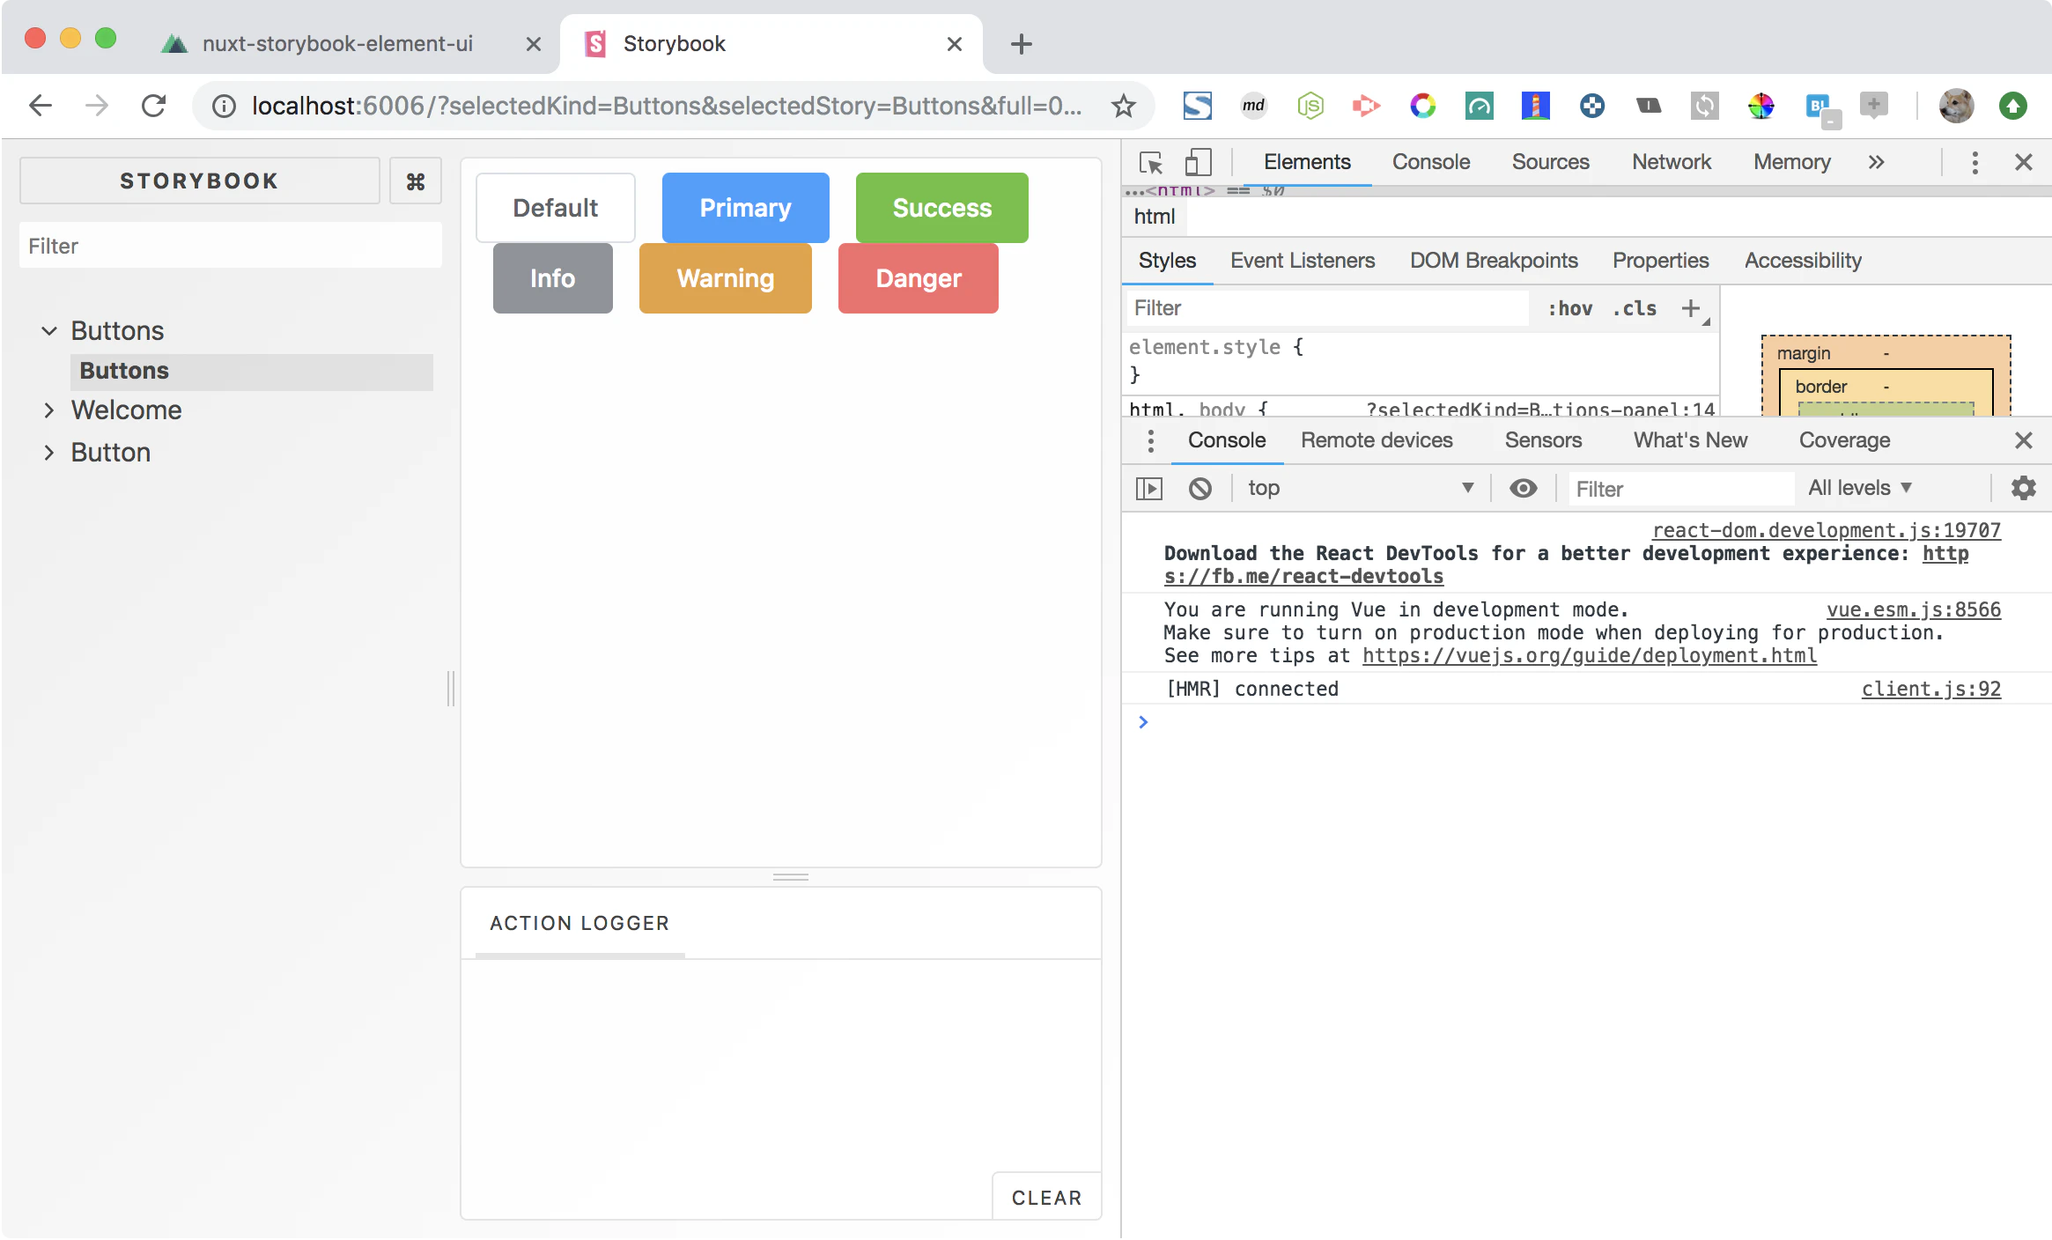Create a live expression with eye icon

click(x=1523, y=489)
